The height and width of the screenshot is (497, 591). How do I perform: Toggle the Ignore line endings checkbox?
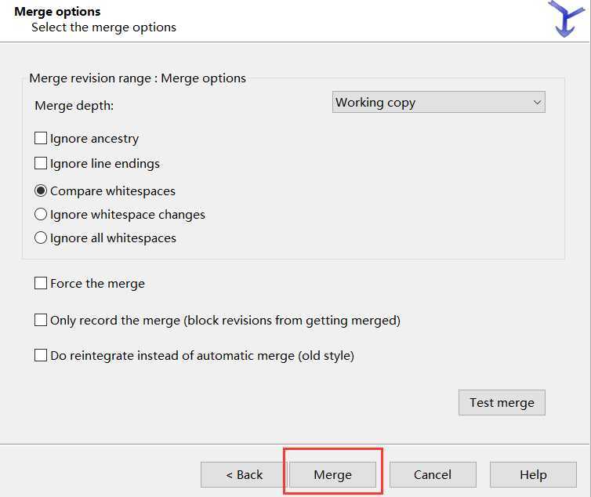(x=41, y=164)
